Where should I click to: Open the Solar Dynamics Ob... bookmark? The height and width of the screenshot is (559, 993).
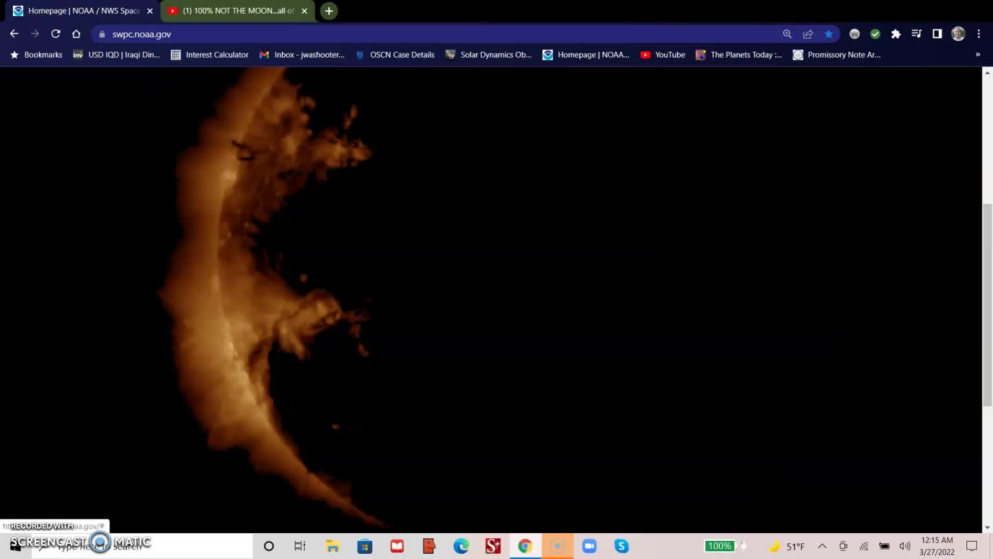pos(489,55)
